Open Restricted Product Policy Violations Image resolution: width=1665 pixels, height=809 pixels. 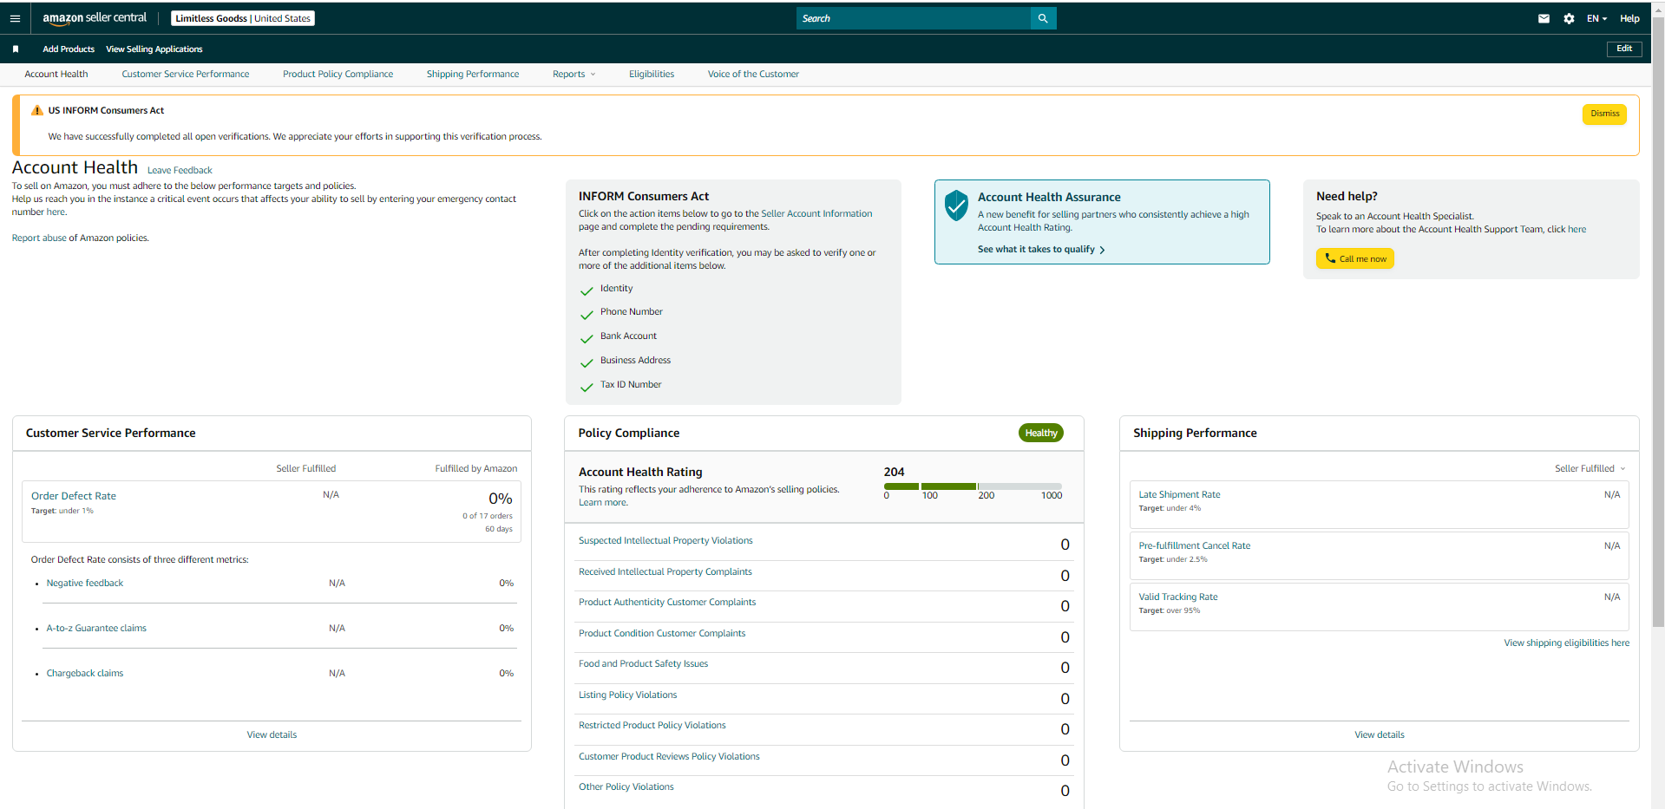tap(652, 726)
